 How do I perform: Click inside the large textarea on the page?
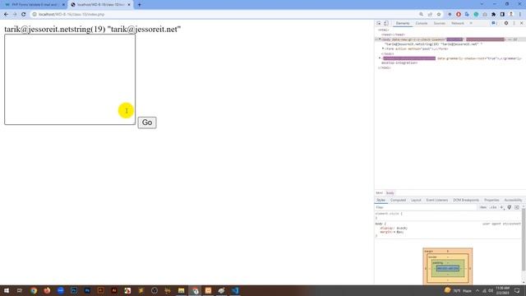pos(70,79)
